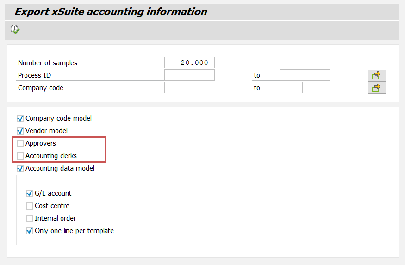Screen dimensions: 405x265
Task: Select the Process ID 'to' field
Action: click(x=305, y=75)
